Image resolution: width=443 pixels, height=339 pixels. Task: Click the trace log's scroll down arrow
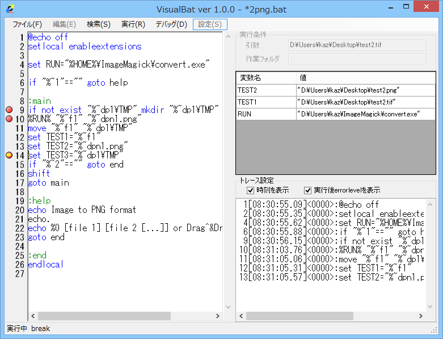pos(431,307)
